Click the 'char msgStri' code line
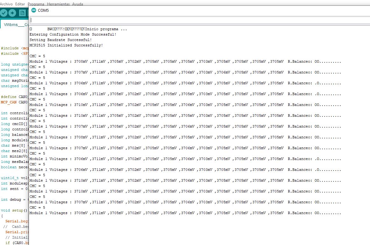This screenshot has height=245, width=370. pyautogui.click(x=15, y=81)
